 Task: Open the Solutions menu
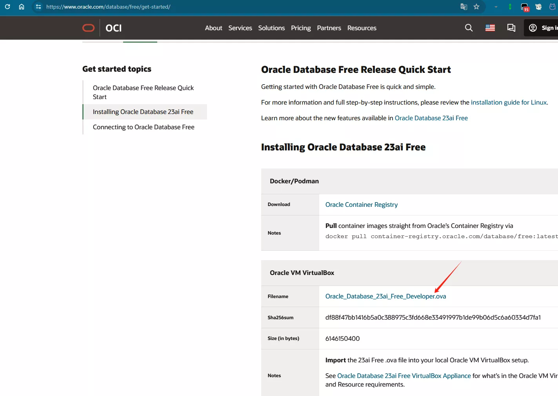coord(271,28)
